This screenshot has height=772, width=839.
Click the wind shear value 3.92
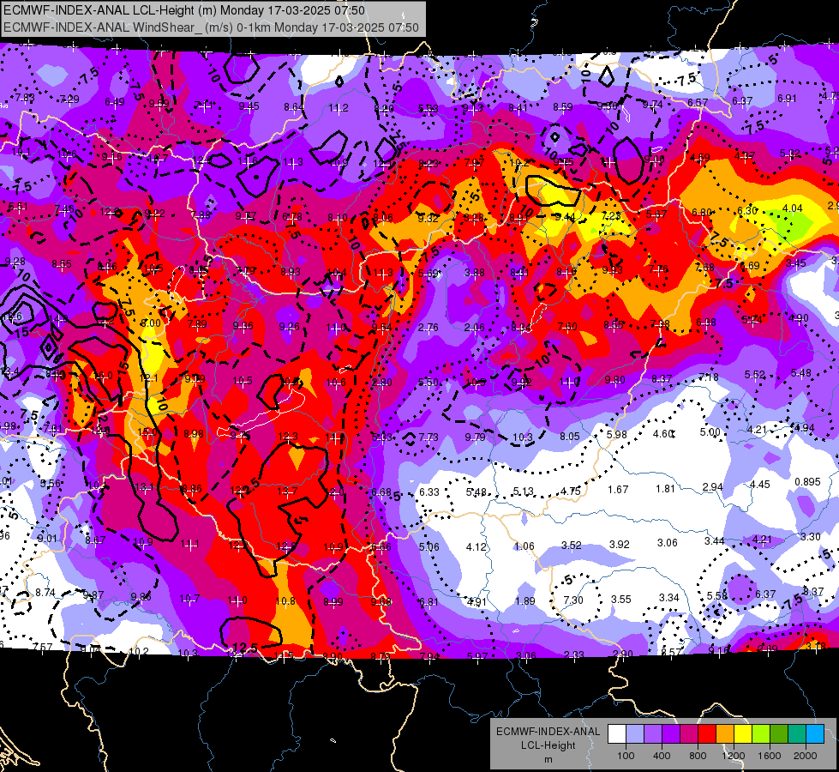[x=619, y=544]
